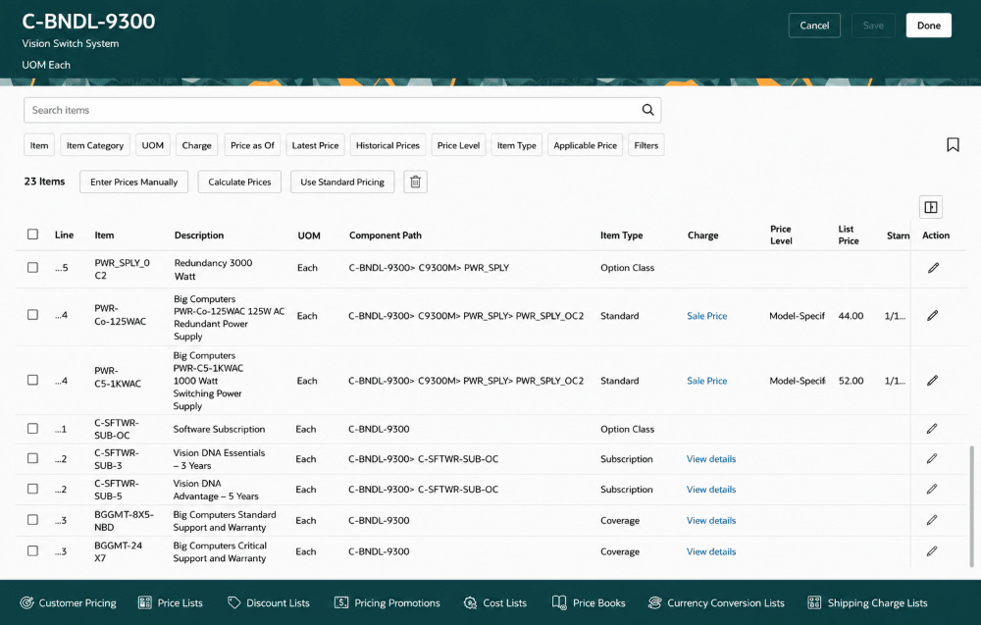This screenshot has height=625, width=981.
Task: Edit the PWR-Co-125WAC row with its pencil icon
Action: (932, 315)
